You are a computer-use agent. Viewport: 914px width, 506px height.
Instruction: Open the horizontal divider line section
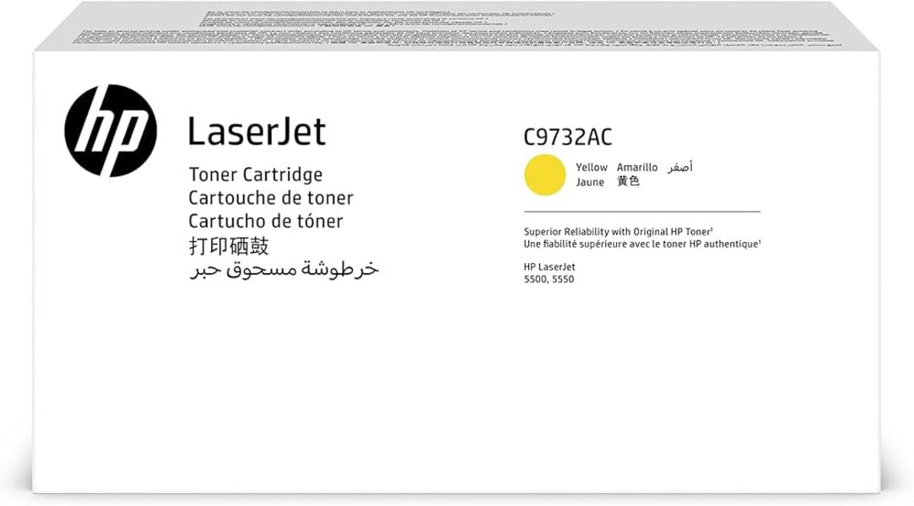pyautogui.click(x=641, y=213)
